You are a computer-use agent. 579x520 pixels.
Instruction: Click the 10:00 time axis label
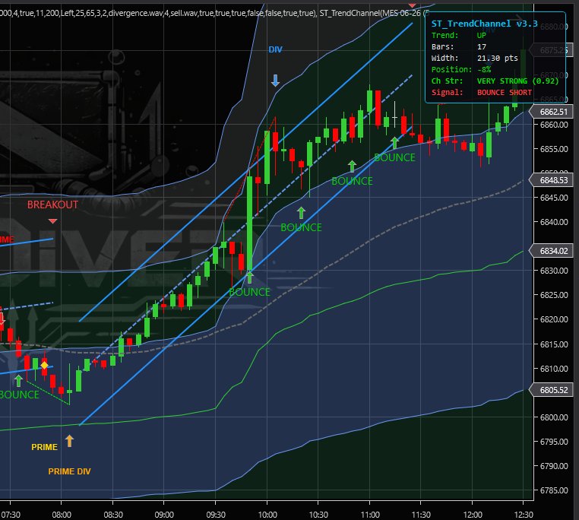(267, 515)
